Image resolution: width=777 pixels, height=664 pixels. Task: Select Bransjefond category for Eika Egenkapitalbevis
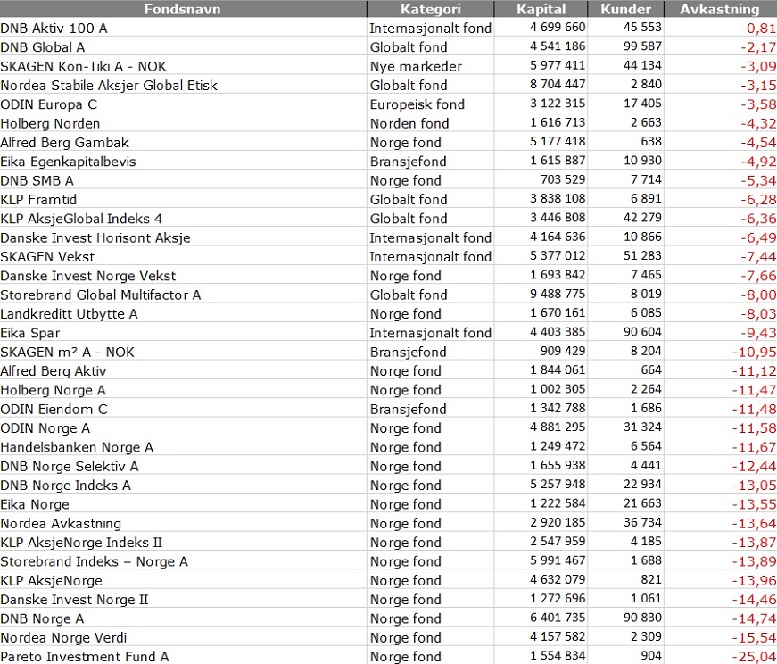tap(409, 162)
